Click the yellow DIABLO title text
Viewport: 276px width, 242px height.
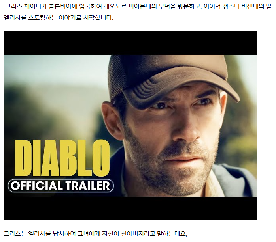coord(62,158)
